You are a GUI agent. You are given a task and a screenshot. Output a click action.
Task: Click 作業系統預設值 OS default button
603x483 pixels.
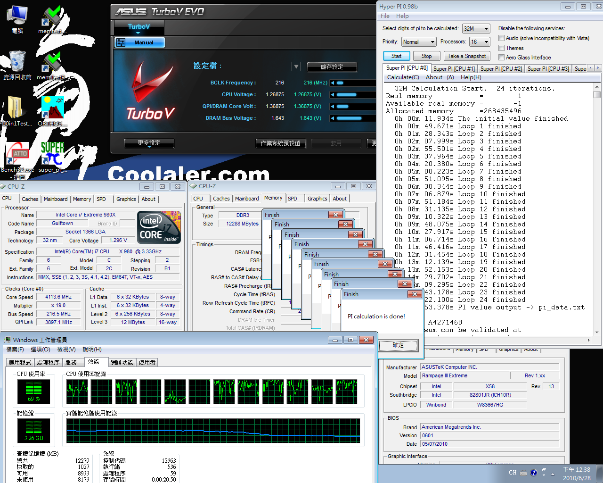280,143
